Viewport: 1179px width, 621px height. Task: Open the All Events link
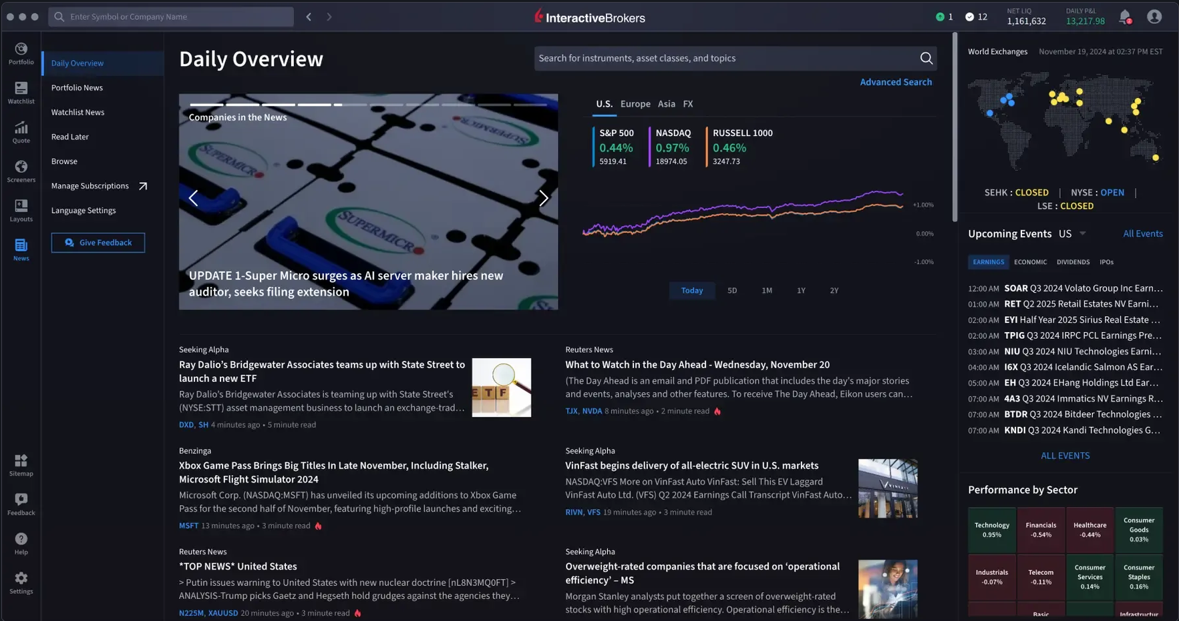coord(1142,234)
